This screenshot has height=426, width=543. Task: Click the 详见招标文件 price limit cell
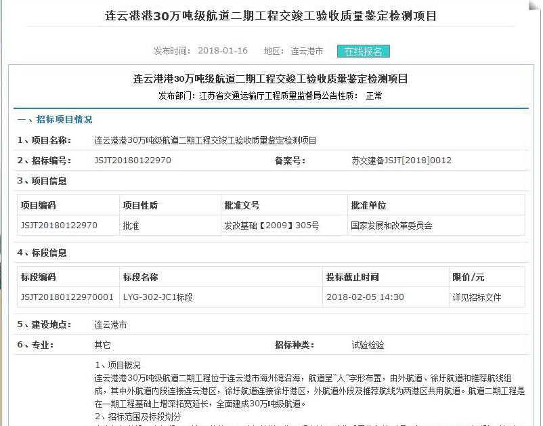pyautogui.click(x=477, y=297)
